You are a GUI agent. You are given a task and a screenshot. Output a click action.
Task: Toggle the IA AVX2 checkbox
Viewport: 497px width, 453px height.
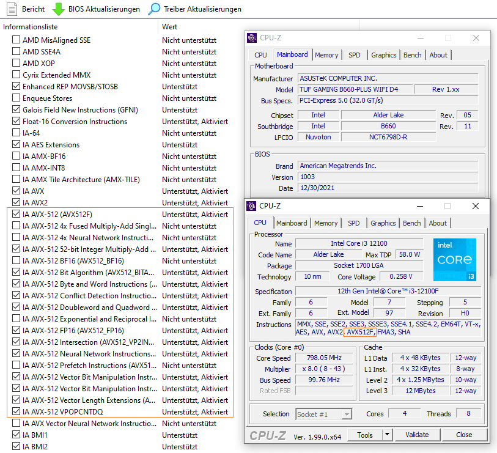click(x=16, y=202)
